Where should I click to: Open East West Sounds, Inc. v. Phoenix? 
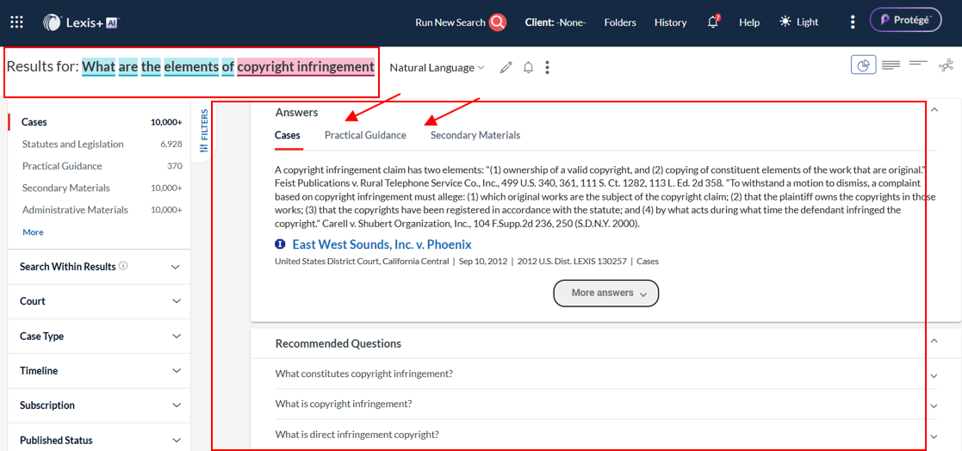pyautogui.click(x=382, y=244)
